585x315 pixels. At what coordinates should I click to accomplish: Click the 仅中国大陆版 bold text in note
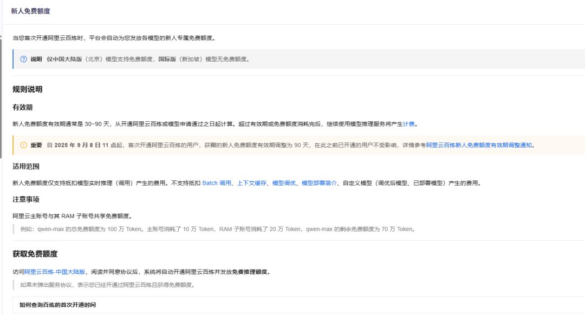(64, 59)
